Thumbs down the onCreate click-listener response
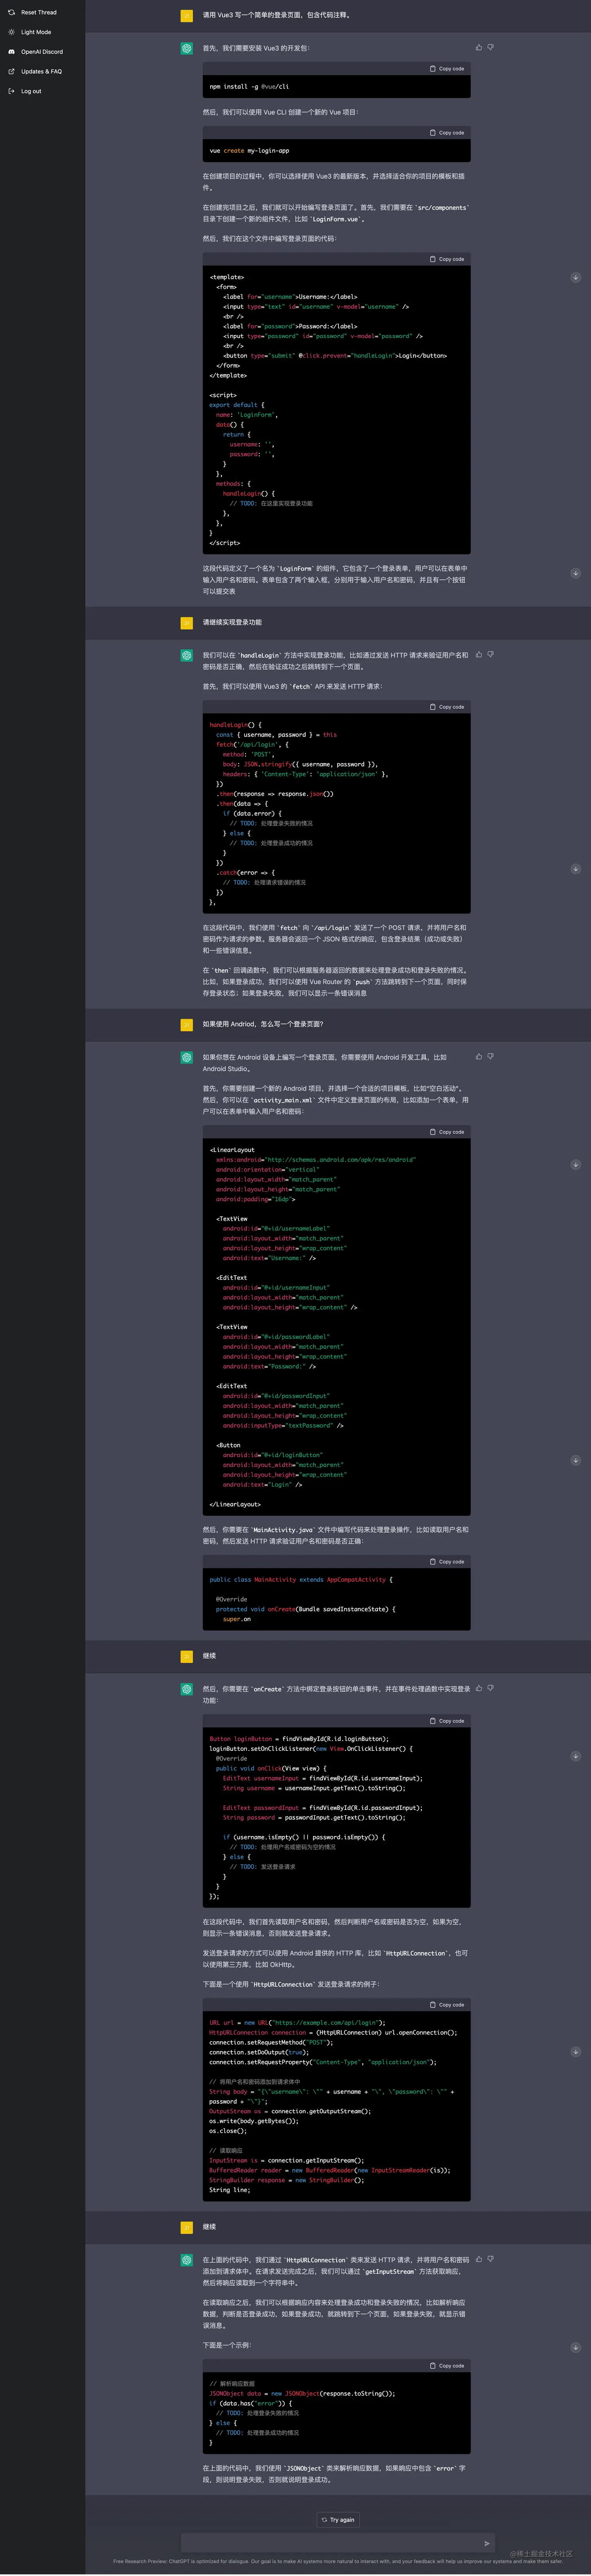The width and height of the screenshot is (591, 2576). pyautogui.click(x=490, y=1688)
